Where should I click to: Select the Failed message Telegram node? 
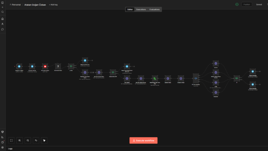(x=253, y=71)
